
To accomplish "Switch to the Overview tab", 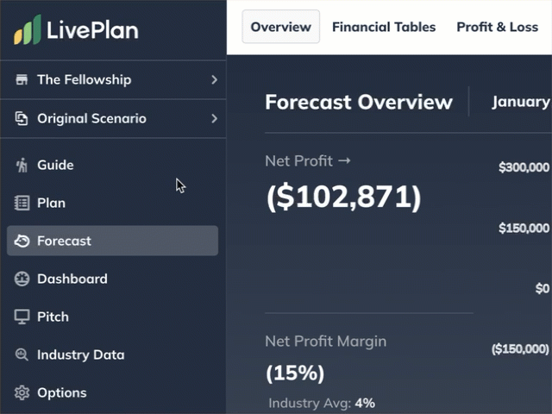I will tap(280, 27).
